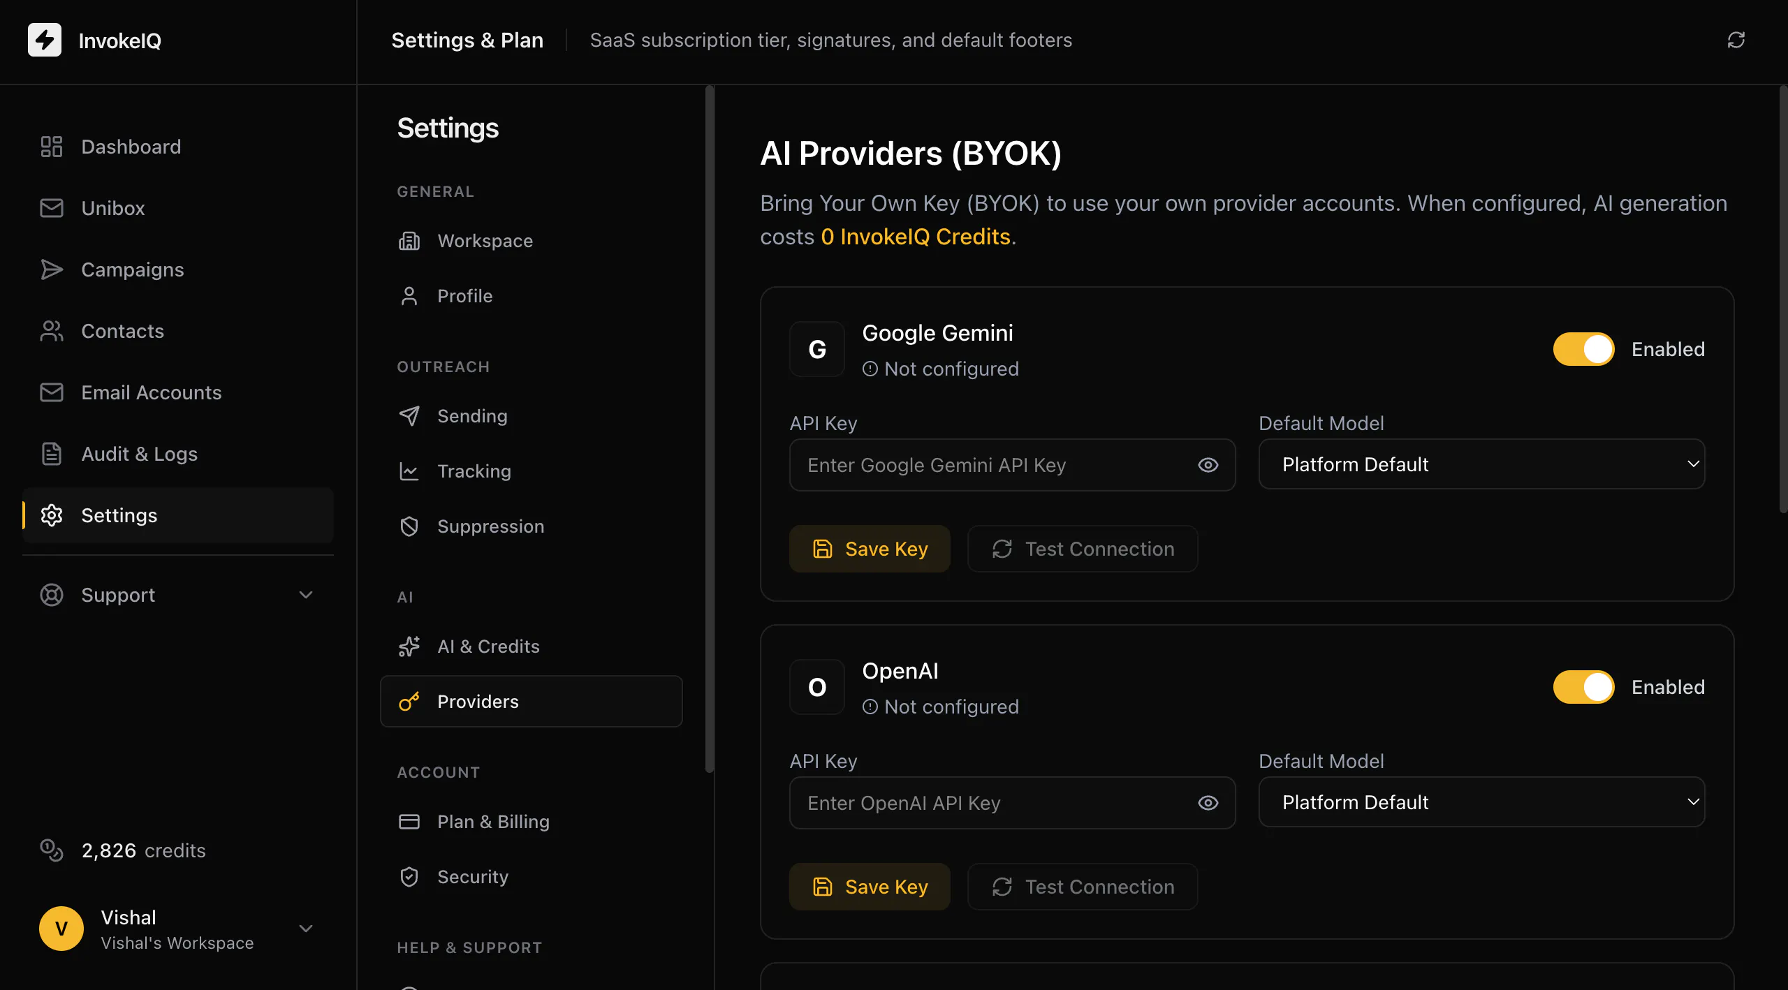Click the Email Accounts envelope icon
Viewport: 1788px width, 990px height.
click(52, 392)
